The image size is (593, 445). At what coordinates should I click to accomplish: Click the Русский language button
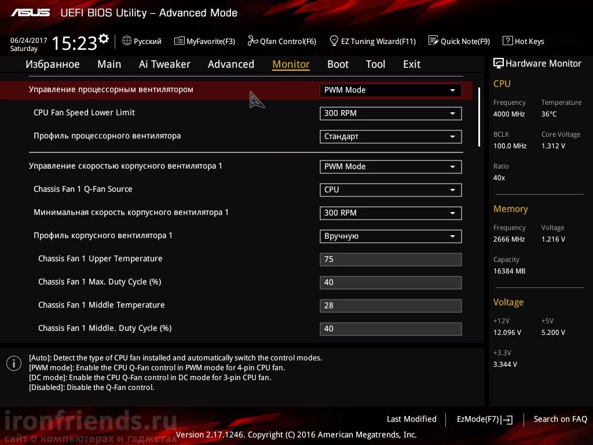pyautogui.click(x=142, y=41)
